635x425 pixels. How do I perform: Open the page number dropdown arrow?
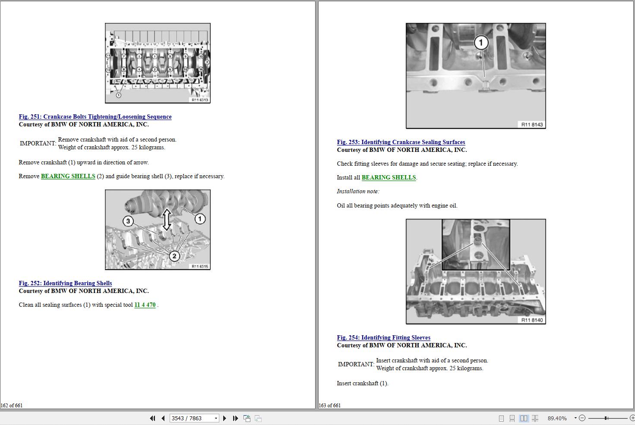point(216,418)
